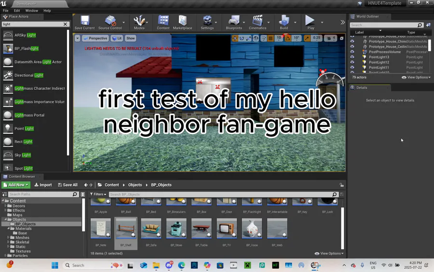The height and width of the screenshot is (272, 434).
Task: Open the Lit view mode menu
Action: point(117,38)
